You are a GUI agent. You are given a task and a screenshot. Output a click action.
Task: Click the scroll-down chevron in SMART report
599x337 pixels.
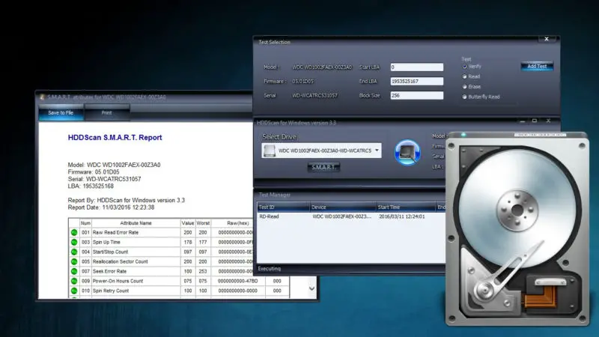[311, 288]
